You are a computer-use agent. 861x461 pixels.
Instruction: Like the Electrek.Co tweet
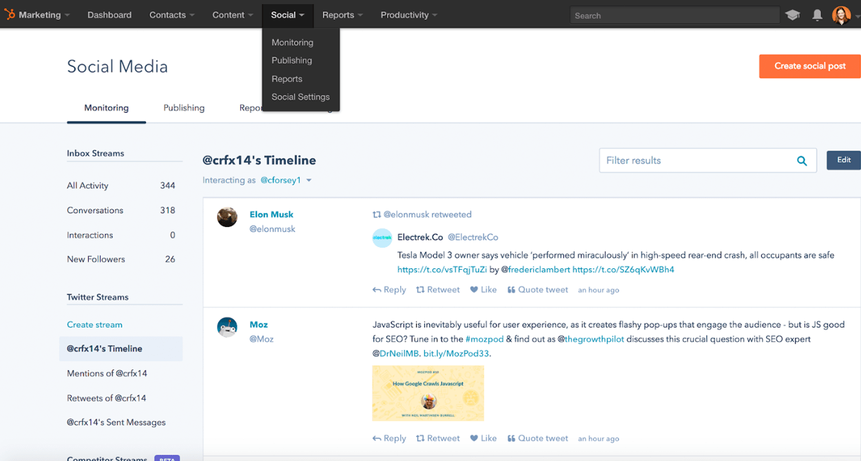click(484, 290)
